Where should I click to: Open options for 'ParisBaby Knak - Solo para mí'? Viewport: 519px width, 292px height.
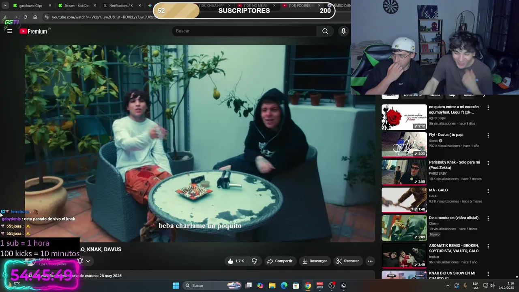click(x=488, y=163)
